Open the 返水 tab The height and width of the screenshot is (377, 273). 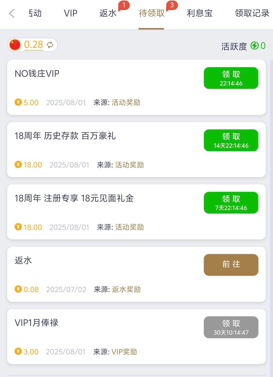click(x=108, y=13)
